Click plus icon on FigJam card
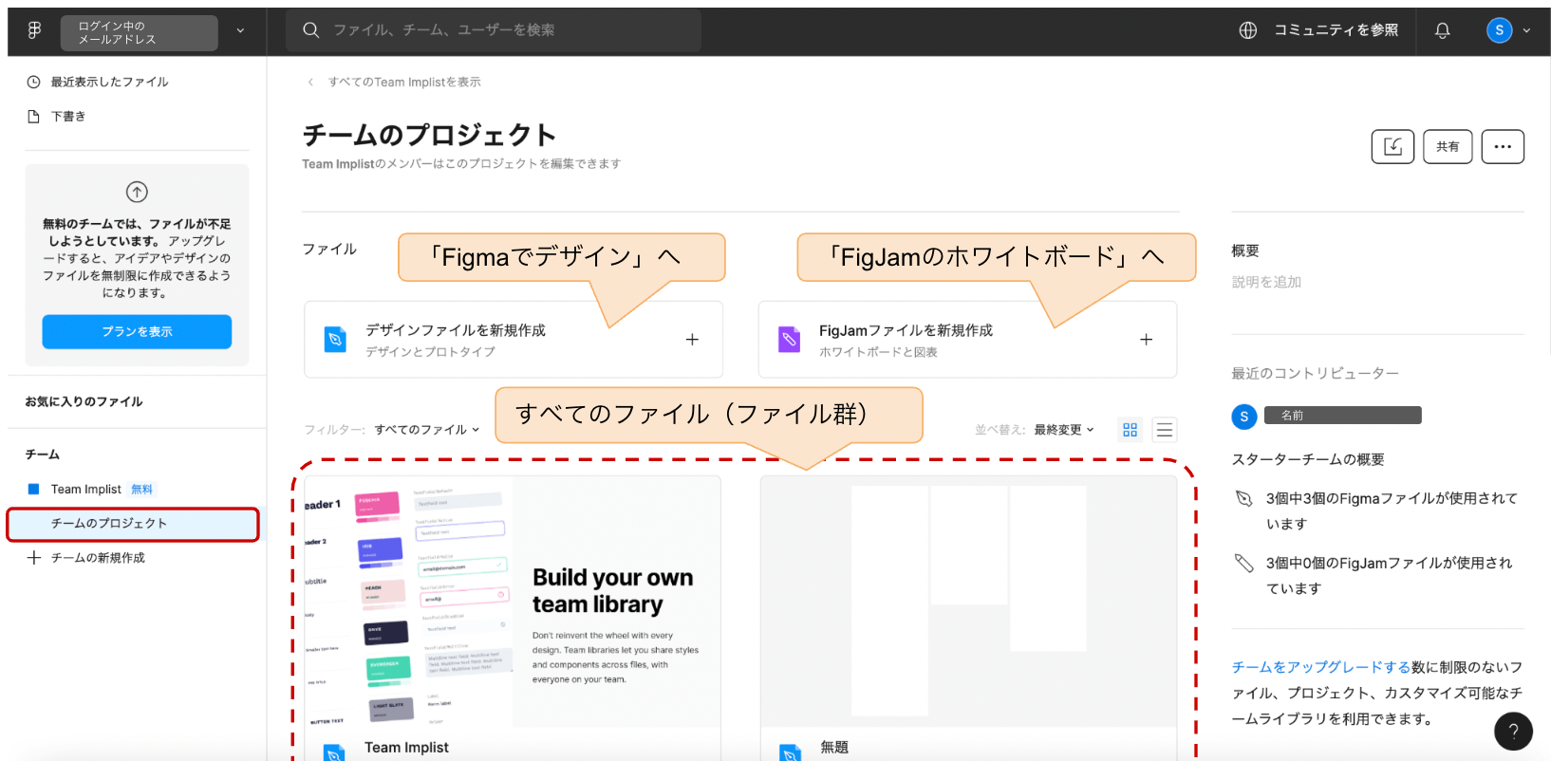Screen dimensions: 1551x761 [1146, 340]
